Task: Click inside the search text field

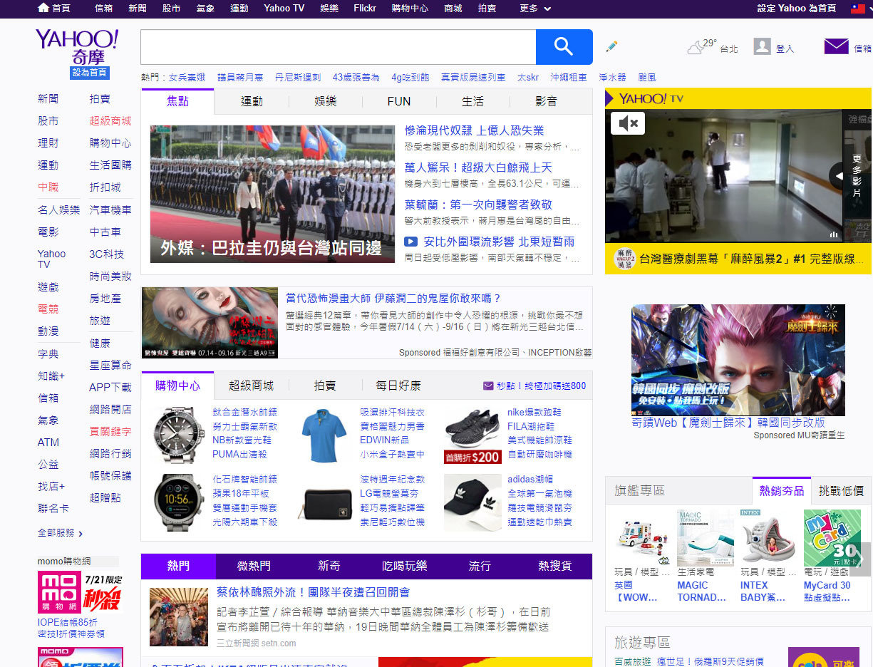Action: [338, 47]
